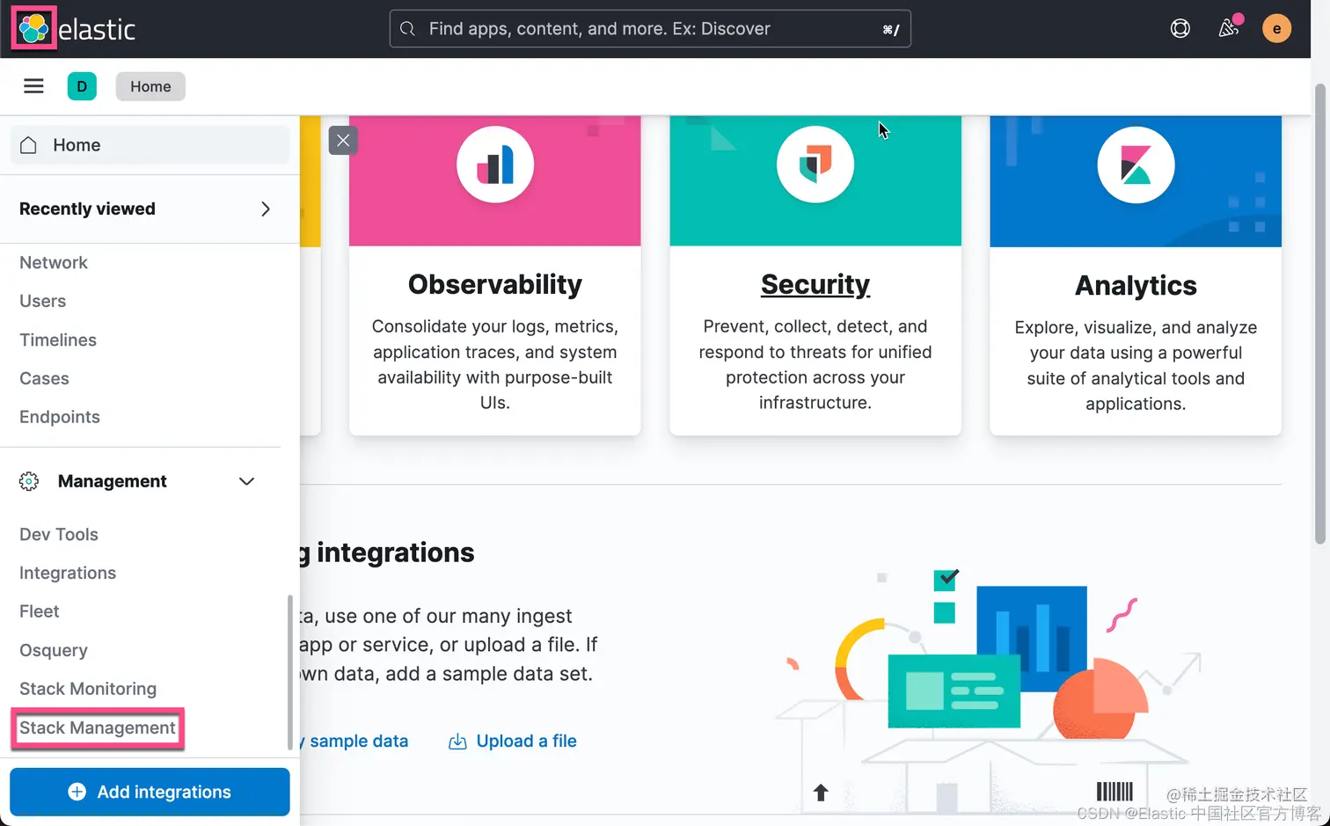This screenshot has width=1330, height=826.
Task: Open Network from the side menu
Action: [x=54, y=262]
